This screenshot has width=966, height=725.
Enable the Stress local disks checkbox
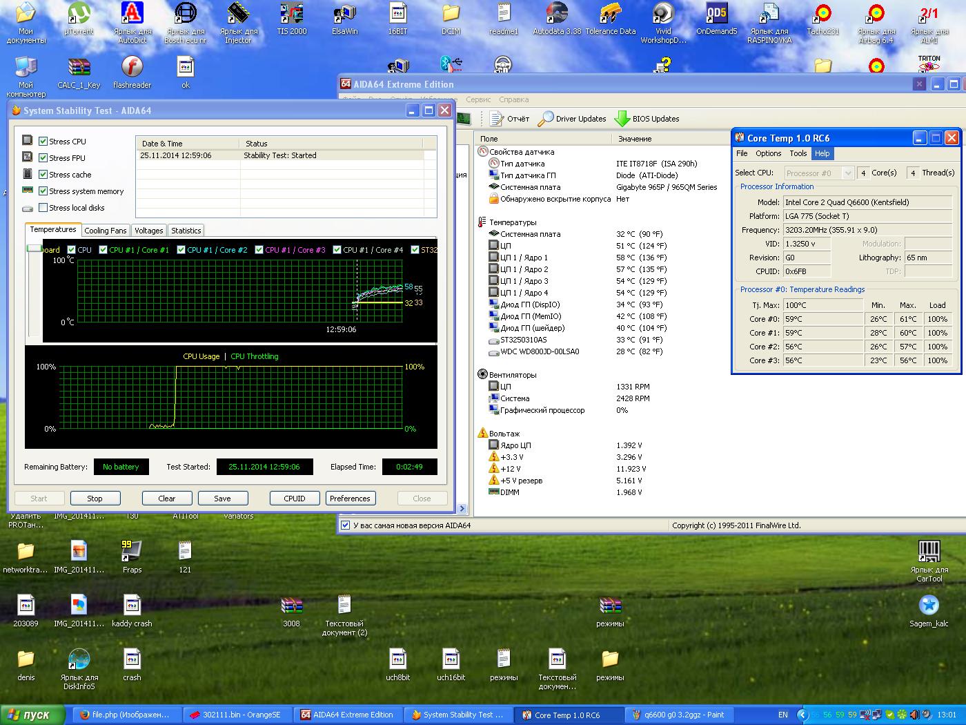point(43,208)
